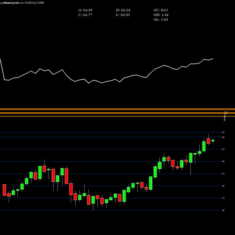Screen dimensions: 235x235
Task: Click the high value H: 65.24
Action: click(123, 10)
